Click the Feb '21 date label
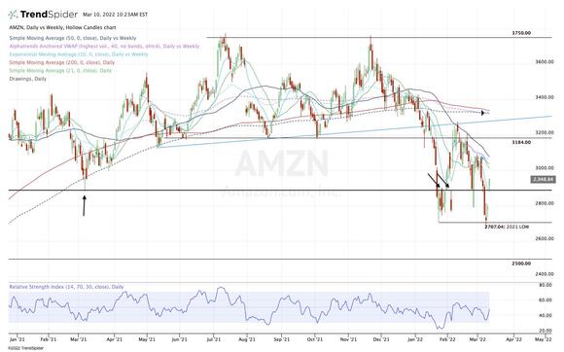The width and height of the screenshot is (564, 352). click(x=48, y=339)
